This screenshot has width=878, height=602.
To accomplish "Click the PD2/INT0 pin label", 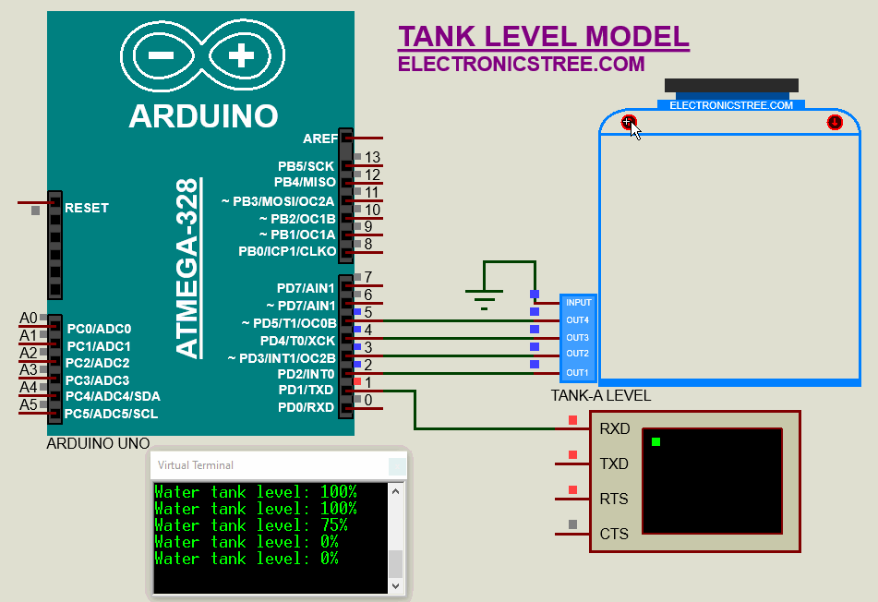I will (306, 374).
